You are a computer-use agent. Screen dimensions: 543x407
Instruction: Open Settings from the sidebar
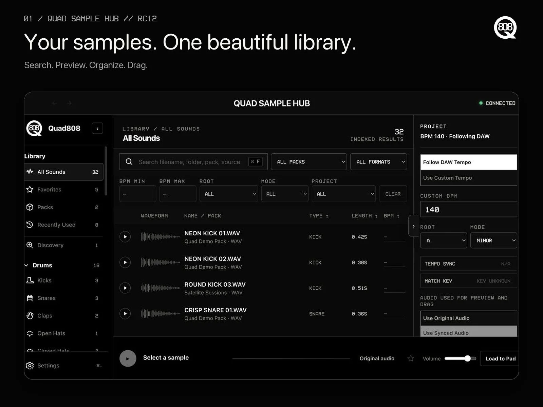64,365
